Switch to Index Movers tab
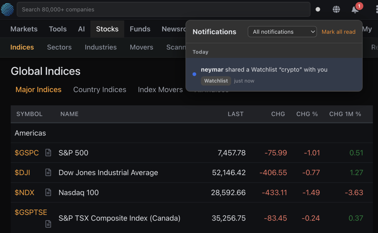This screenshot has width=378, height=233. 160,90
